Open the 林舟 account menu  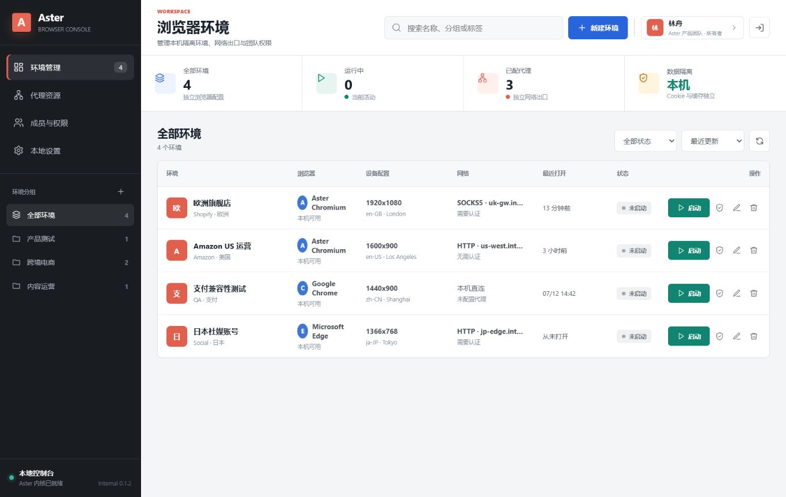coord(692,28)
